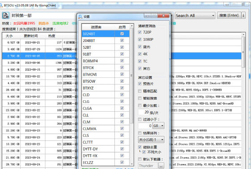Toggle the 4K quality filter
This screenshot has width=252, height=169.
coord(140,54)
